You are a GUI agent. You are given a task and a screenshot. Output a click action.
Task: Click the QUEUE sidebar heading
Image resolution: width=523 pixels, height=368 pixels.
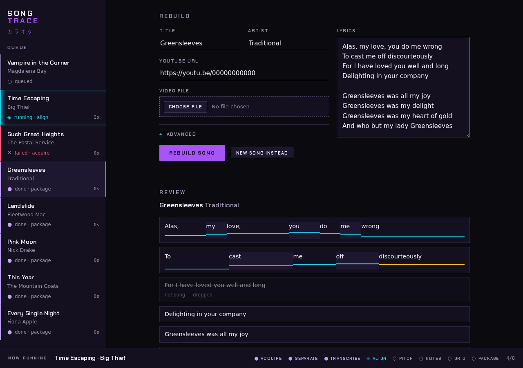[x=17, y=47]
